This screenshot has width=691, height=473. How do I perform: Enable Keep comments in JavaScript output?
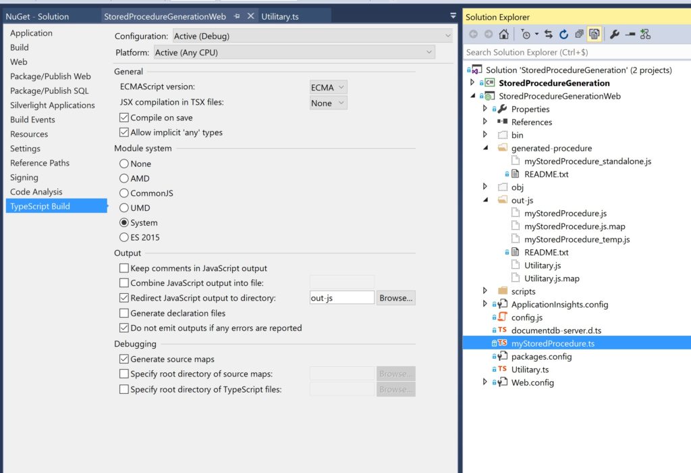pyautogui.click(x=124, y=268)
